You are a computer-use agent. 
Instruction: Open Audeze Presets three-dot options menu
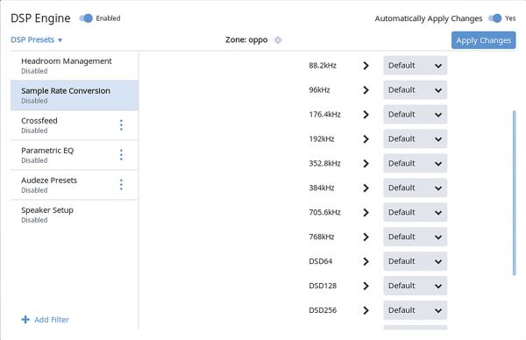coord(121,185)
